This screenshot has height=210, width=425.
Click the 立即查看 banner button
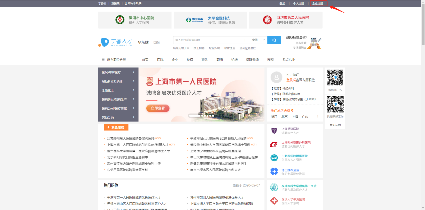coord(158,108)
